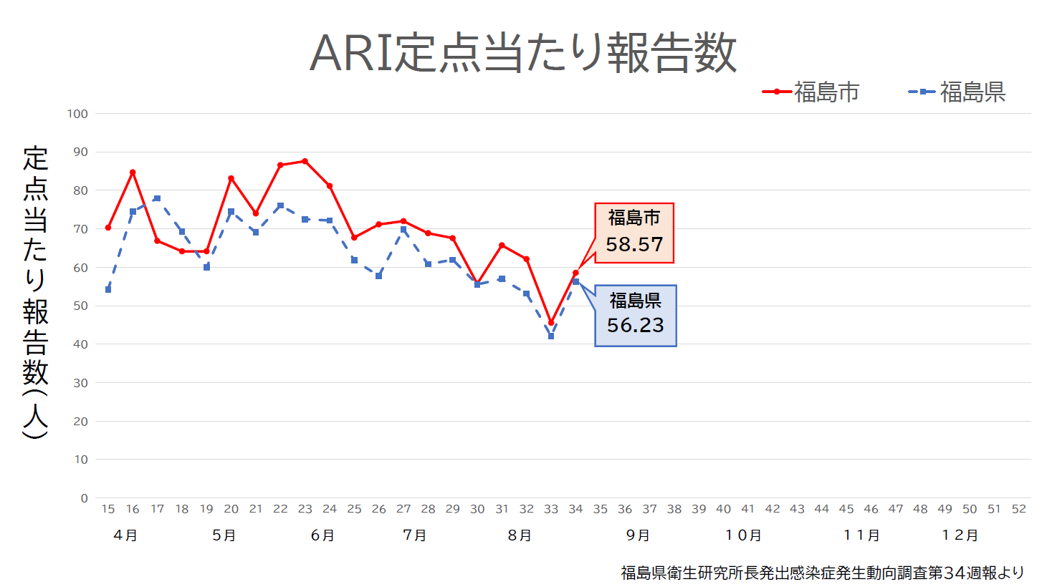
Task: Click the blue 福島県 data point at week 17
Action: [157, 198]
